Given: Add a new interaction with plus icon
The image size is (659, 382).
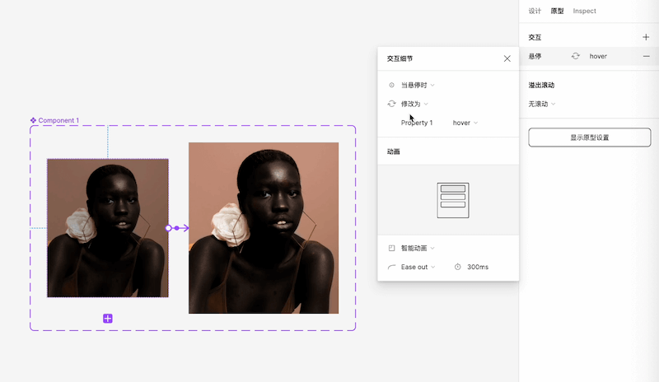Looking at the screenshot, I should point(646,37).
